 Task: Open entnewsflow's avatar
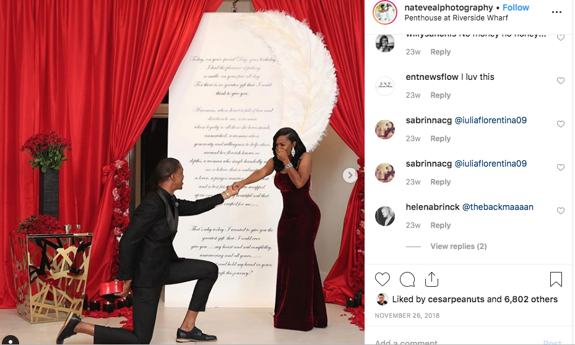385,86
